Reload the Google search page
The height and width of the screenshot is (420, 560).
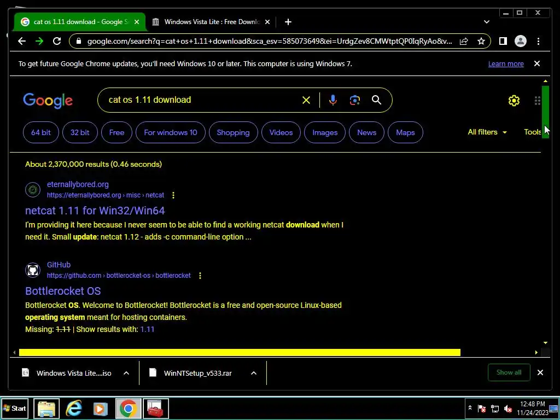coord(57,41)
